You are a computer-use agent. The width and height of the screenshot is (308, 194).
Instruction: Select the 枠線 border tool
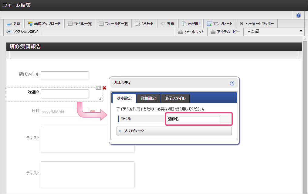[x=168, y=24]
